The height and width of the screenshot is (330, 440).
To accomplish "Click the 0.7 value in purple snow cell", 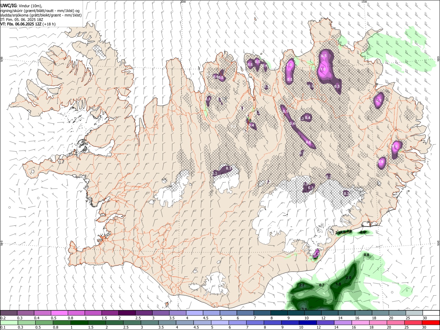I will [379, 101].
